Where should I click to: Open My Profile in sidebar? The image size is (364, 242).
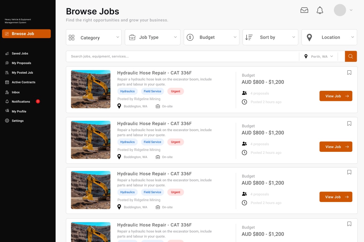(19, 111)
